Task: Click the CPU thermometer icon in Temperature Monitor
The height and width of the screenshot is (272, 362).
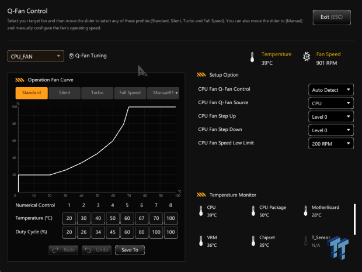Action: coord(201,211)
